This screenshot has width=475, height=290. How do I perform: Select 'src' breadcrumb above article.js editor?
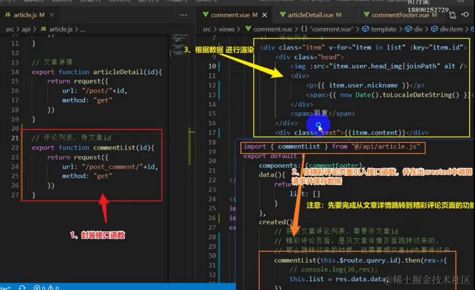(10, 29)
